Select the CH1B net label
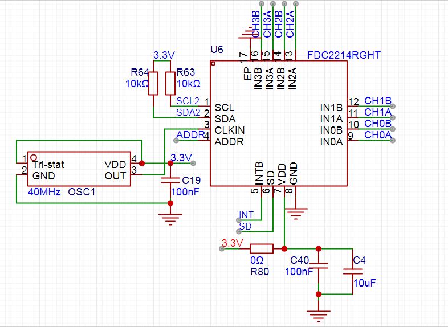This screenshot has height=327, width=448. tap(377, 101)
